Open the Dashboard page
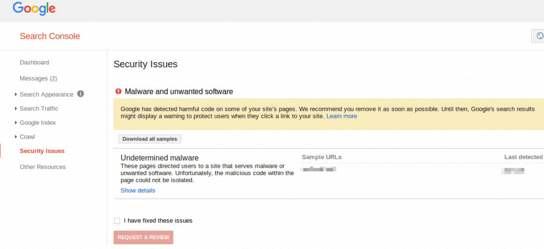Screen dimensions: 544x249 pyautogui.click(x=35, y=63)
